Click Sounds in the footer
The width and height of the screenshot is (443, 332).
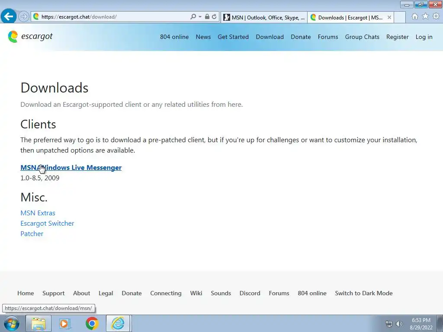(x=221, y=293)
